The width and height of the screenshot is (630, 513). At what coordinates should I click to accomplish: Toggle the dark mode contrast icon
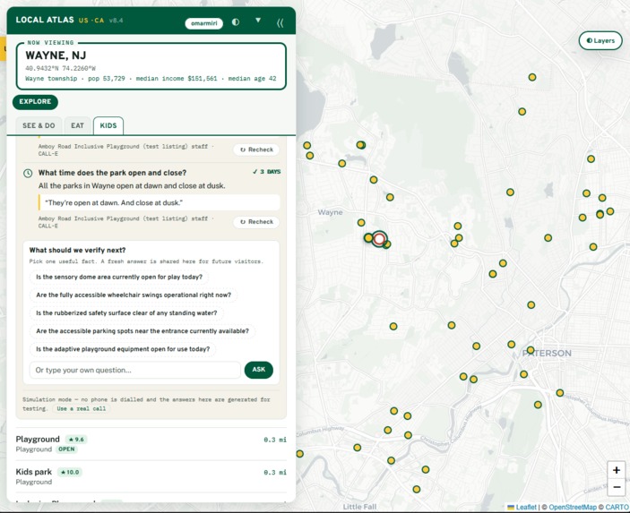click(x=236, y=22)
